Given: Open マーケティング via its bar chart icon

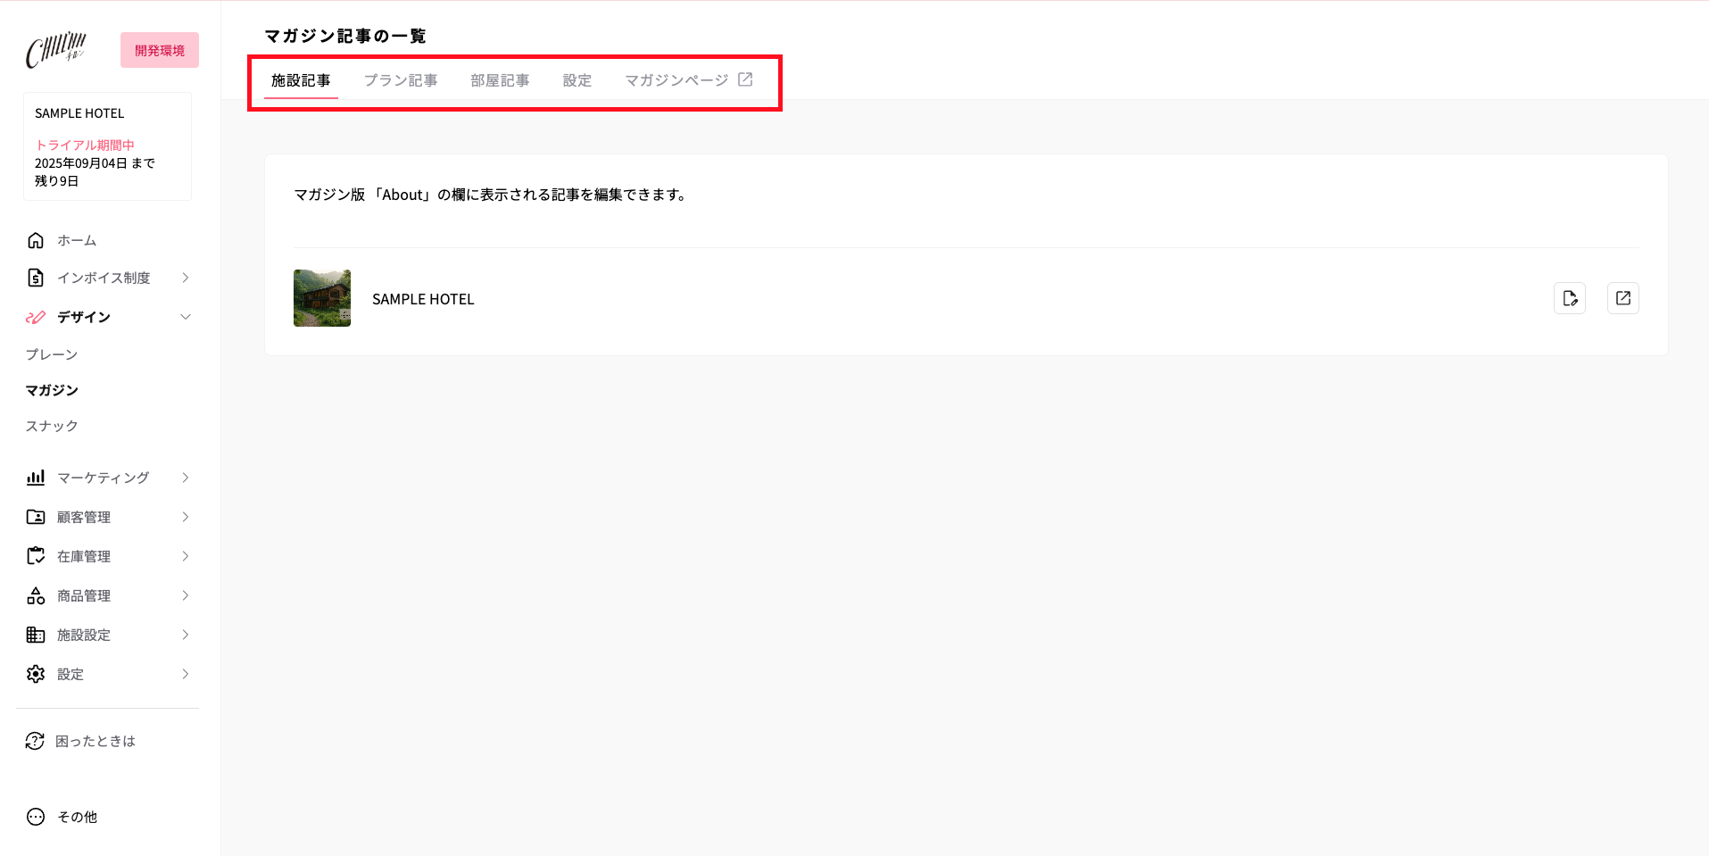Looking at the screenshot, I should point(35,477).
